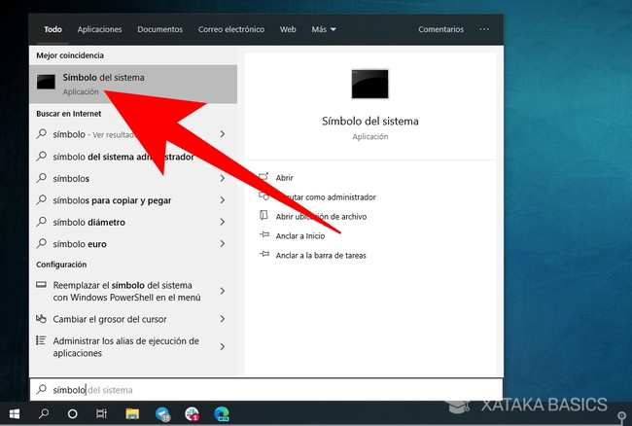Expand arrow for símbolos suggestion
632x426 pixels.
tap(222, 178)
